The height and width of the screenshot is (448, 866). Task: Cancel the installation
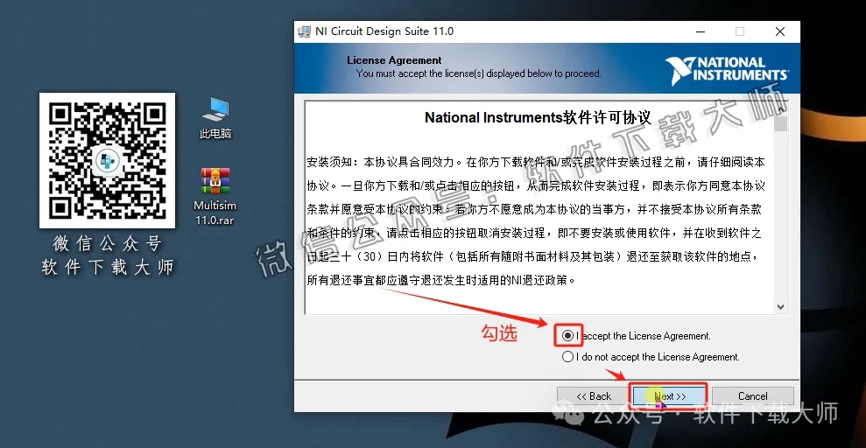753,396
